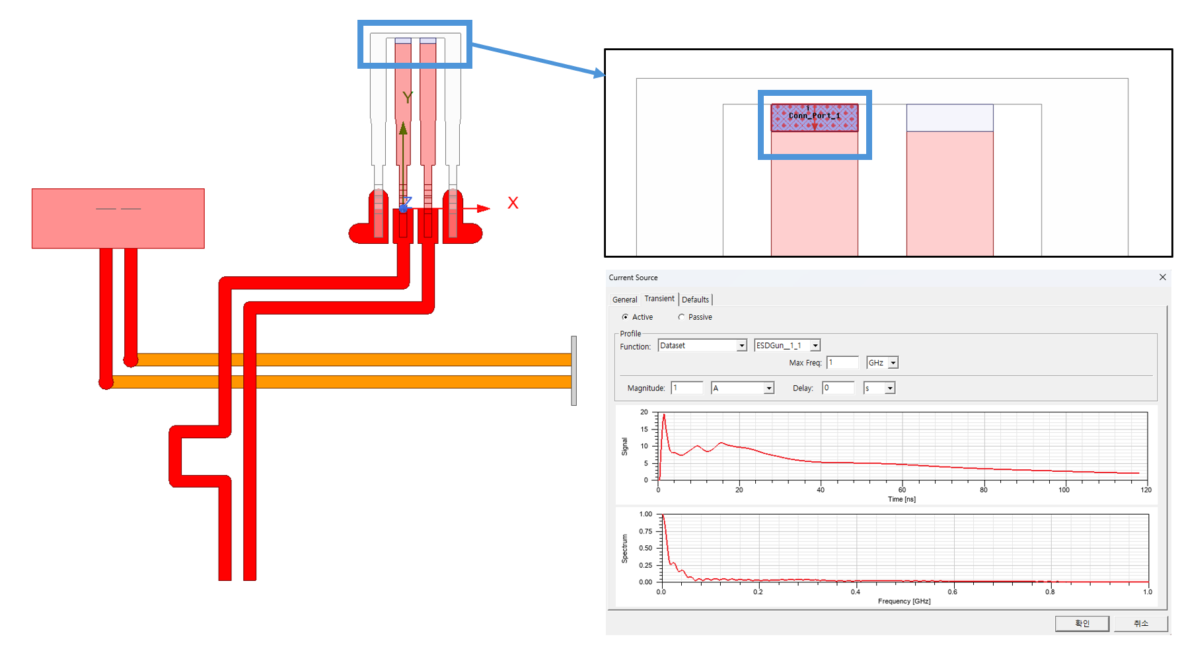Open the GHz frequency unit dropdown
Image resolution: width=1182 pixels, height=647 pixels.
click(x=893, y=363)
